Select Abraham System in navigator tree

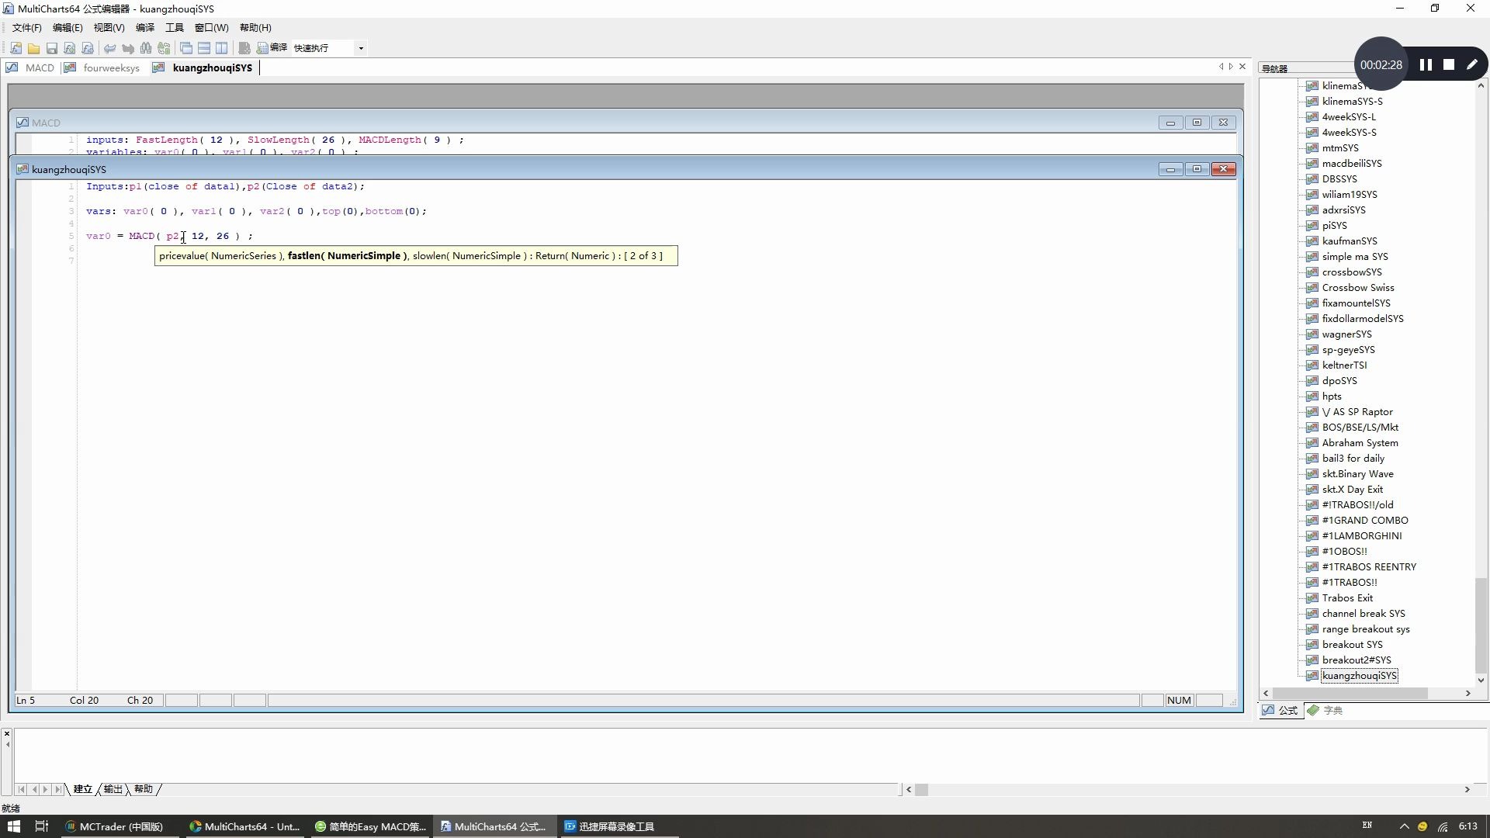1360,443
